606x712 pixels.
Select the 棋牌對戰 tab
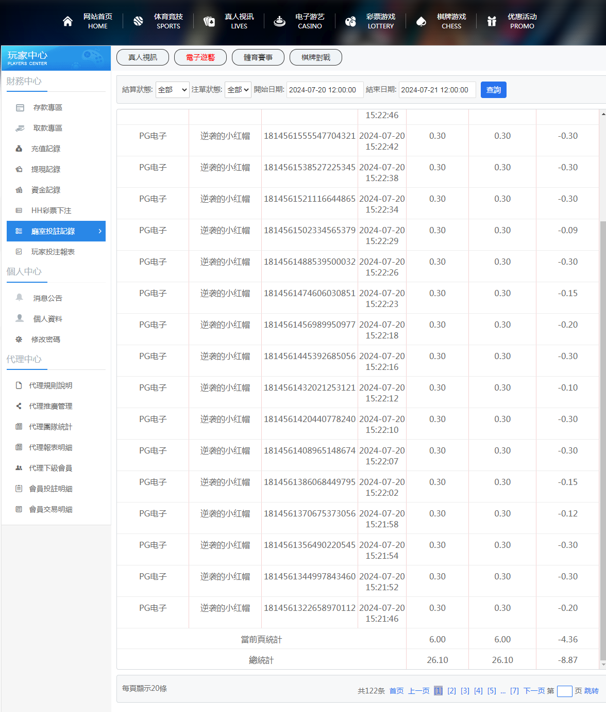coord(316,57)
